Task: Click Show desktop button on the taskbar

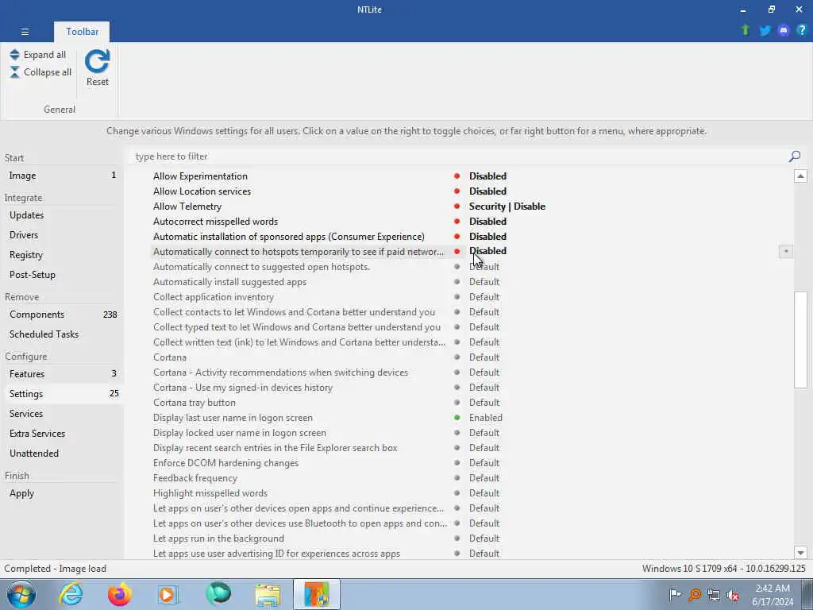Action: (807, 594)
